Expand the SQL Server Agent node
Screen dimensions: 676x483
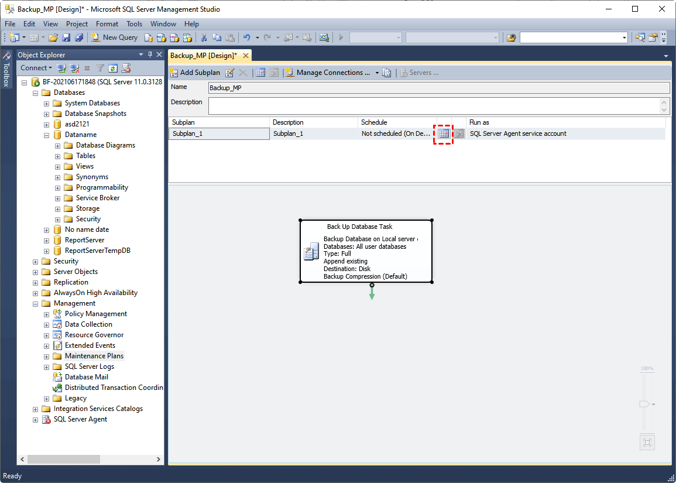(35, 420)
